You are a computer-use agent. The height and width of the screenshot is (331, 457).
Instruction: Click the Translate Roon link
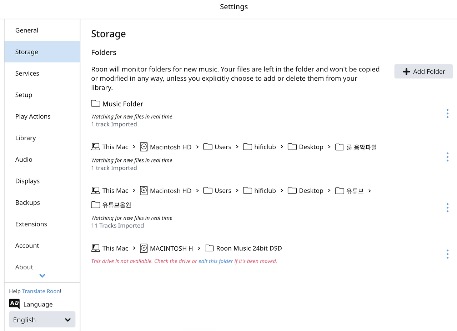coord(41,291)
